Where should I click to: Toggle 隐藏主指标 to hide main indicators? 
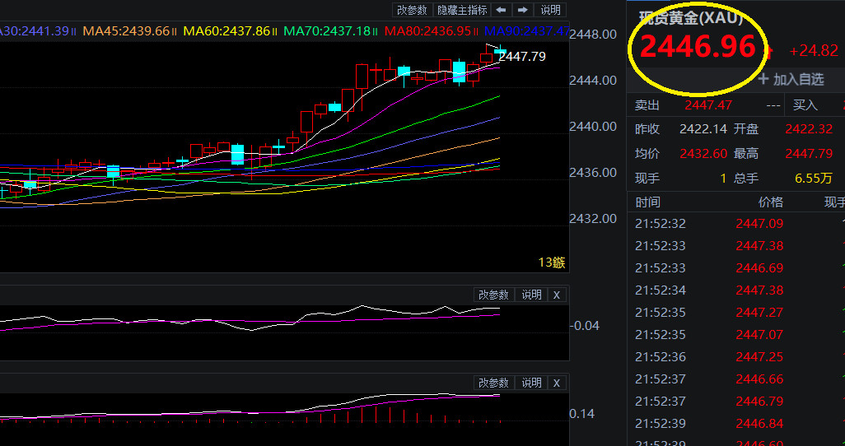coord(462,10)
